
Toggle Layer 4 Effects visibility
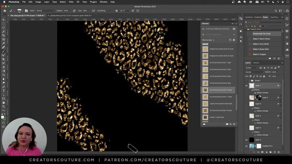253,132
